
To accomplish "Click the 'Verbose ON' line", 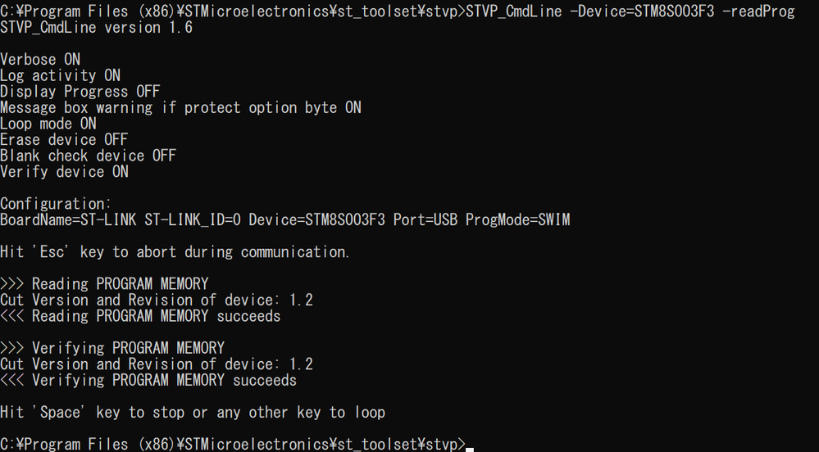I will tap(40, 60).
